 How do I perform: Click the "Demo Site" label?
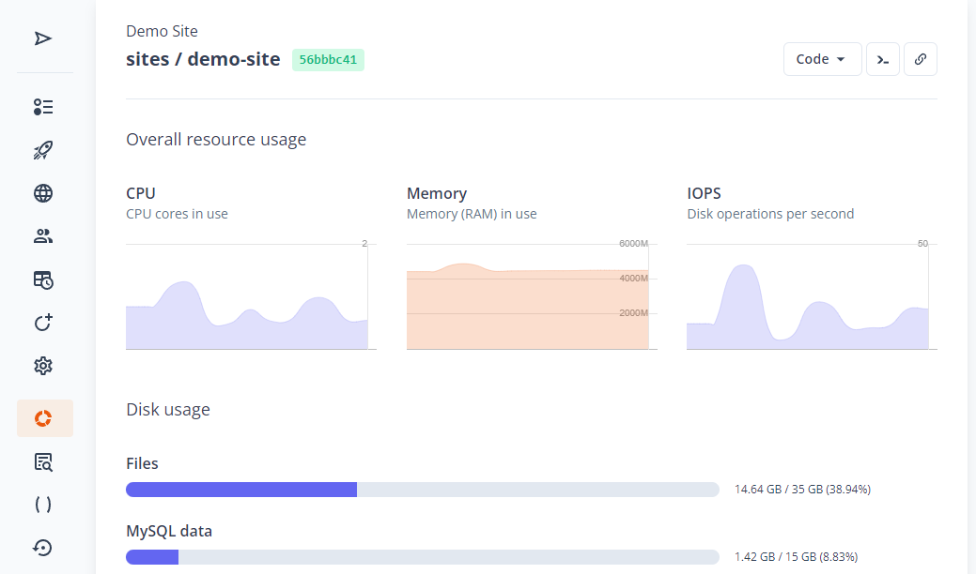(x=162, y=31)
